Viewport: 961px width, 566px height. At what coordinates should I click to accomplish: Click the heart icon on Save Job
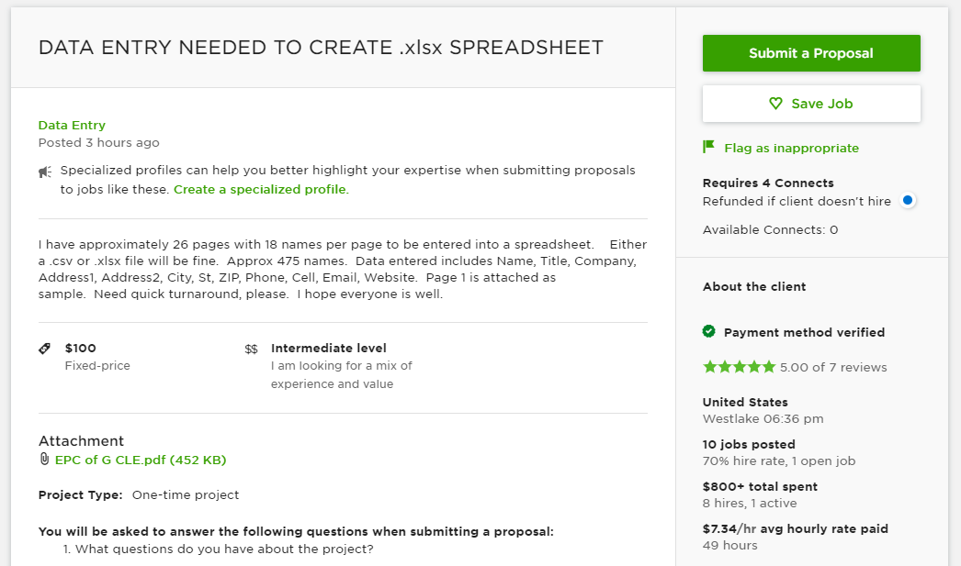coord(776,104)
